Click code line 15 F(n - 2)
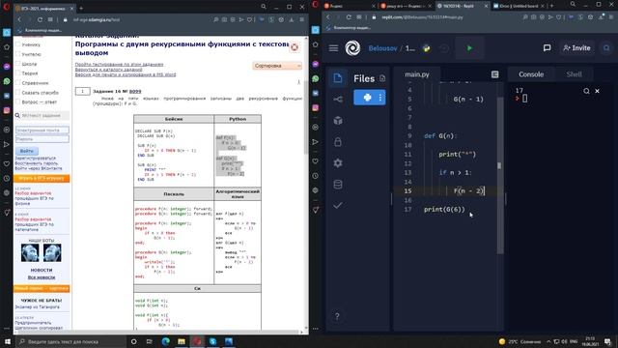618x348 pixels. pyautogui.click(x=468, y=191)
